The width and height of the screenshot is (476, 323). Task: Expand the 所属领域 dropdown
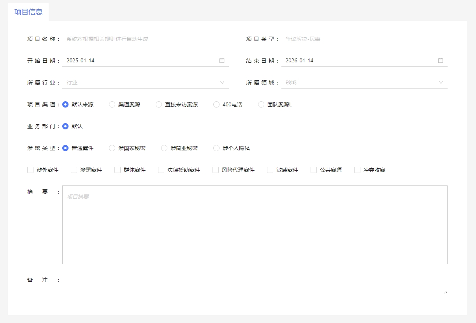pyautogui.click(x=441, y=83)
